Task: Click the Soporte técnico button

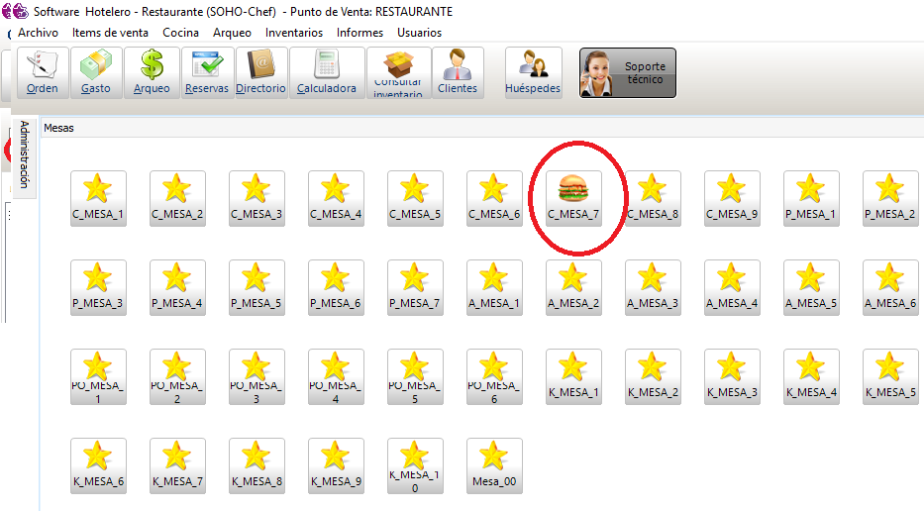Action: click(628, 73)
